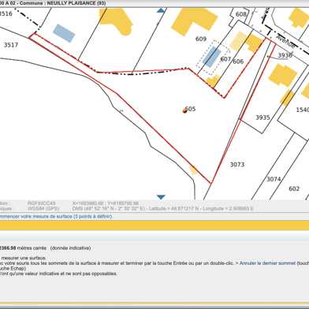309x309 pixels.
Task: Select the parcel label 3517
Action: (x=11, y=45)
